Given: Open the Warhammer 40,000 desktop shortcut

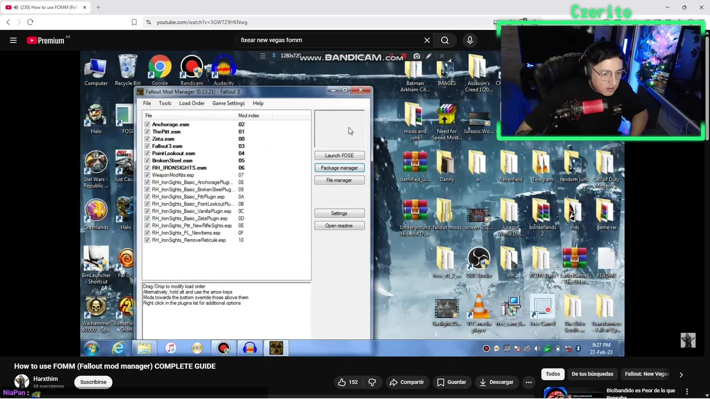Looking at the screenshot, I should pos(96,314).
